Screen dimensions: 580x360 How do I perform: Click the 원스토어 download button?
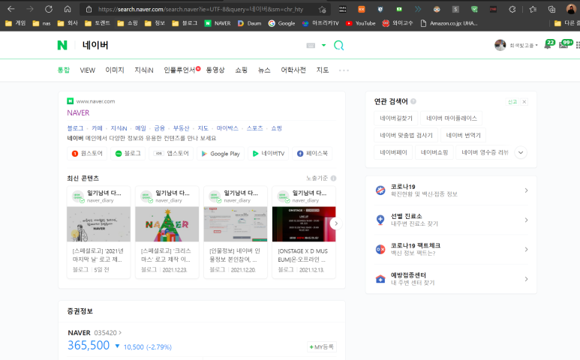point(87,154)
